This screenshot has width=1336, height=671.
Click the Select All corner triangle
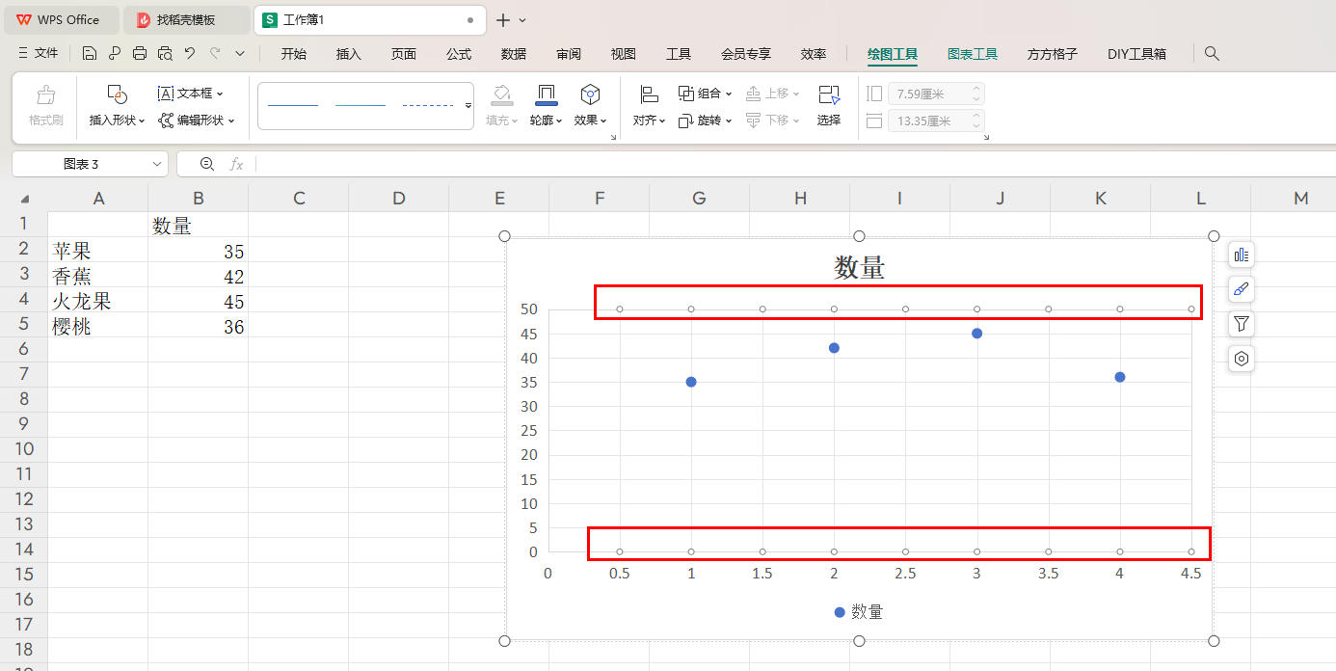coord(24,200)
